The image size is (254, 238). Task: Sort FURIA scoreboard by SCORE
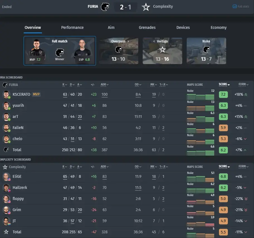coord(224,84)
